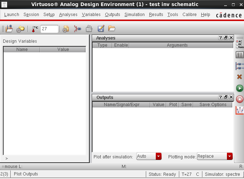Viewport: 244px width, 179px height.
Task: Open the Simulation menu
Action: click(x=134, y=15)
